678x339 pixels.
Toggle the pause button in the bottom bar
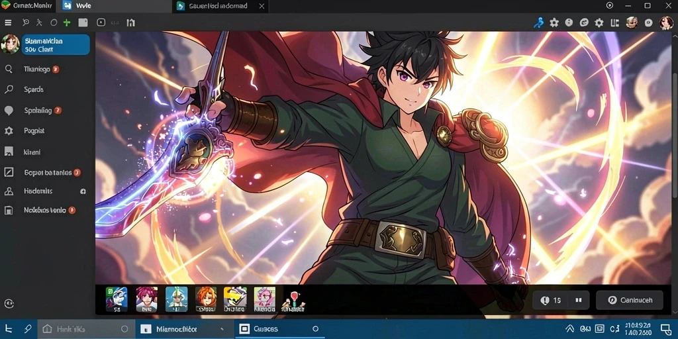tap(579, 300)
